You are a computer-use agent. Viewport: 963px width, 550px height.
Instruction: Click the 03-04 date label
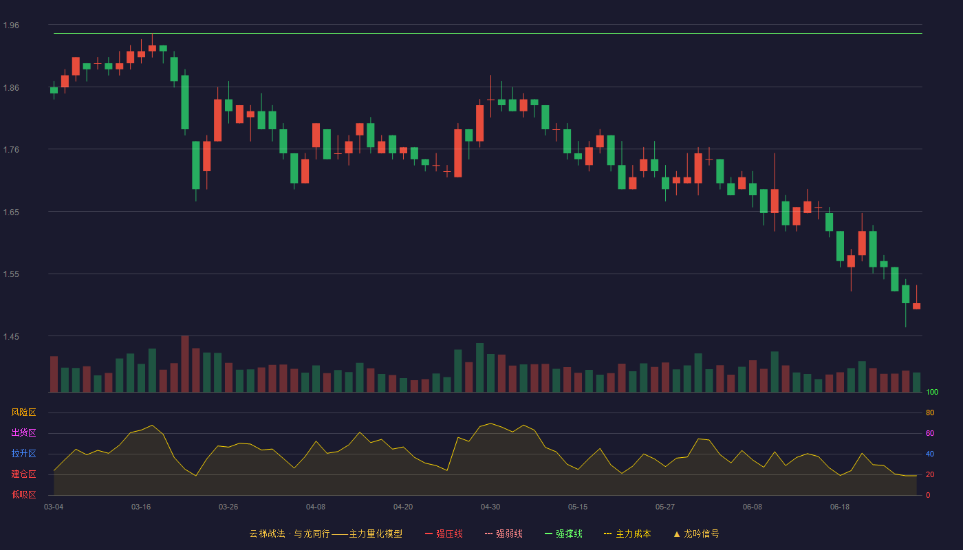coord(54,507)
